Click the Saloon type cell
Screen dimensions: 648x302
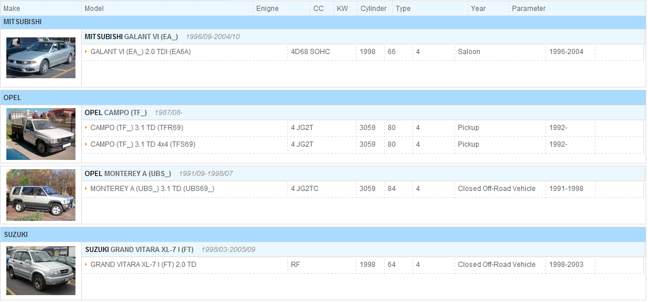[x=469, y=52]
